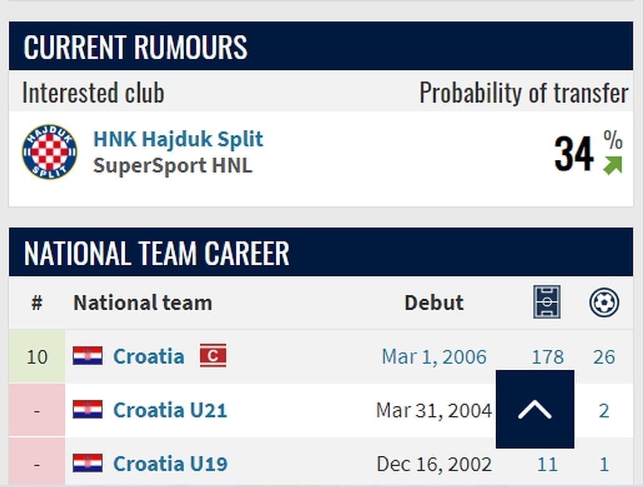Open the HNK Hajduk Split link
Image resolution: width=644 pixels, height=487 pixels.
pos(178,139)
